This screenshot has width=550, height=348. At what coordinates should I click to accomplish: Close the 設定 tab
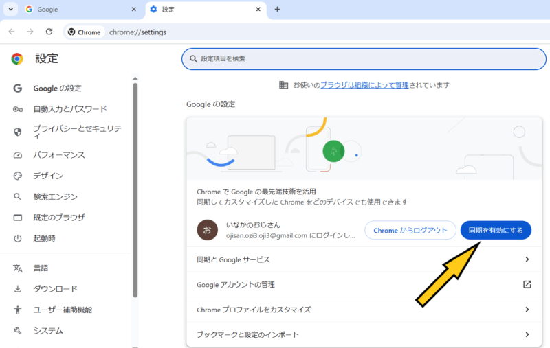point(258,10)
